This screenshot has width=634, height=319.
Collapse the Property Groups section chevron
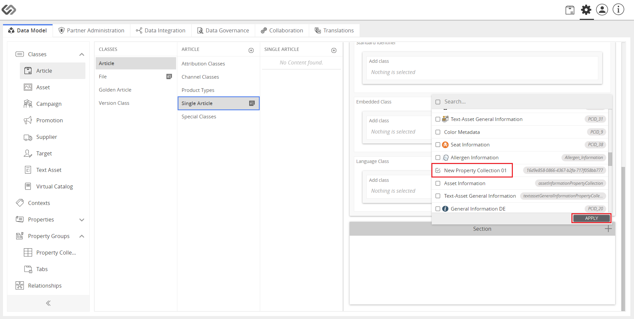(x=82, y=236)
